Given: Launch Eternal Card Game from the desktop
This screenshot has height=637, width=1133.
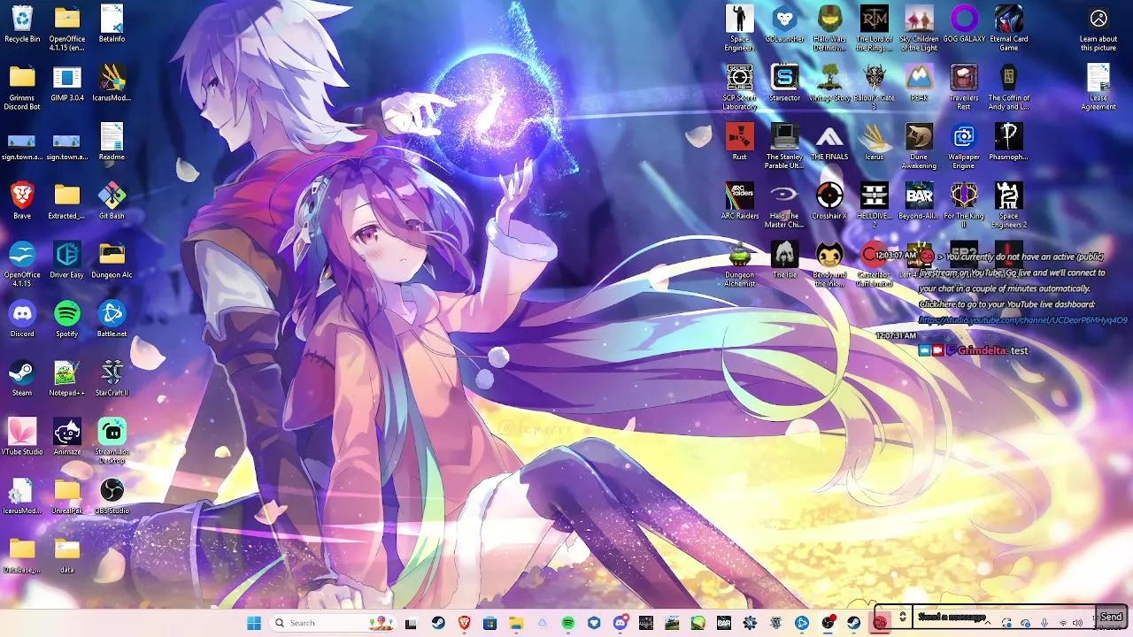Looking at the screenshot, I should coord(1008,28).
